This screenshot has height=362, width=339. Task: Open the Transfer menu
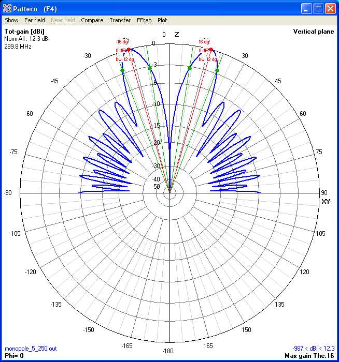pyautogui.click(x=120, y=20)
